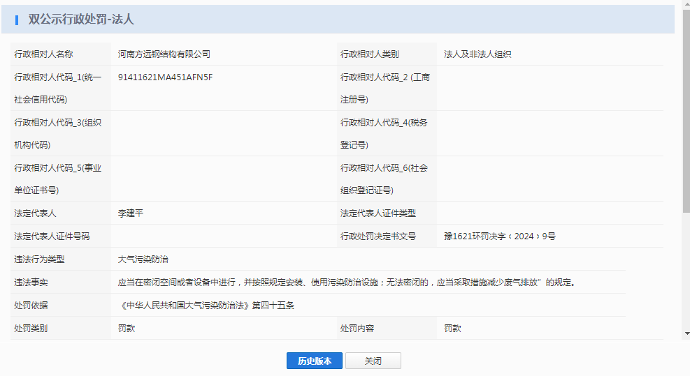Select company name 河南方远钢结构有限公司
Screen dimensions: 690x376
coord(164,54)
